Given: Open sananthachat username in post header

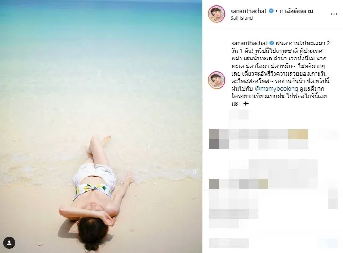Looking at the screenshot, I should [x=249, y=11].
